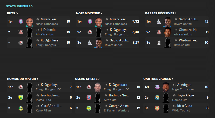This screenshot has height=118, width=215.
Task: Click Niger Tornadoes club badge in Buts list
Action: (21, 21)
